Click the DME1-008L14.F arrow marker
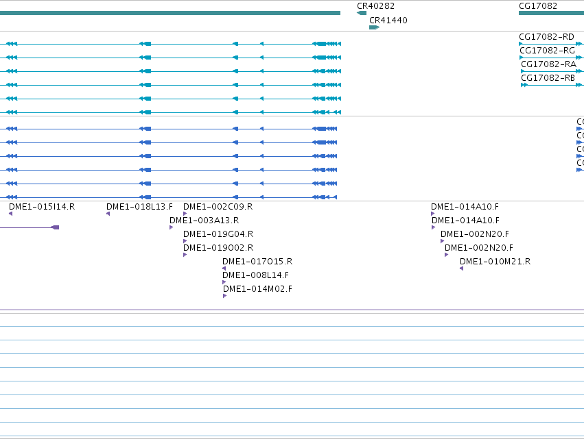The width and height of the screenshot is (584, 439). click(224, 282)
